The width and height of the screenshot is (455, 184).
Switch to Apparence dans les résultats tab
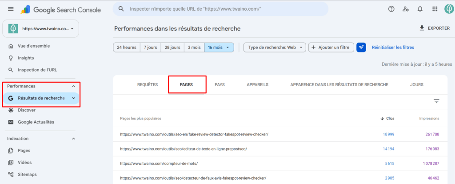(339, 85)
